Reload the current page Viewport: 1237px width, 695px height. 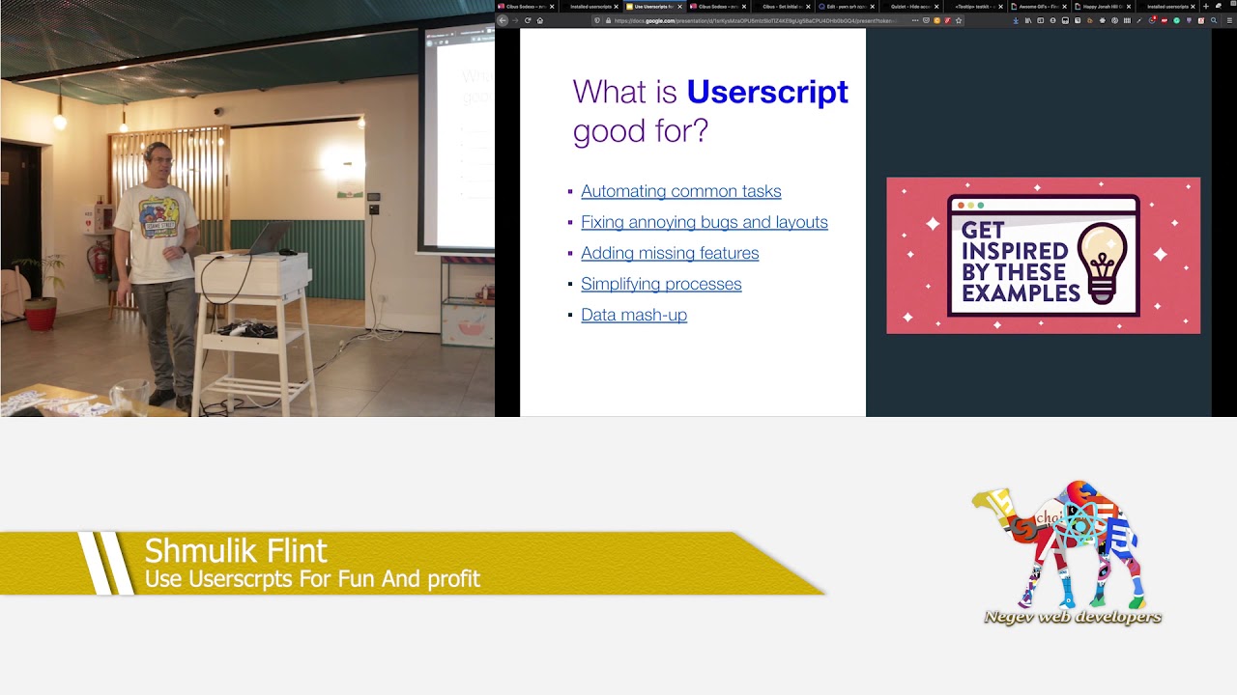click(528, 20)
